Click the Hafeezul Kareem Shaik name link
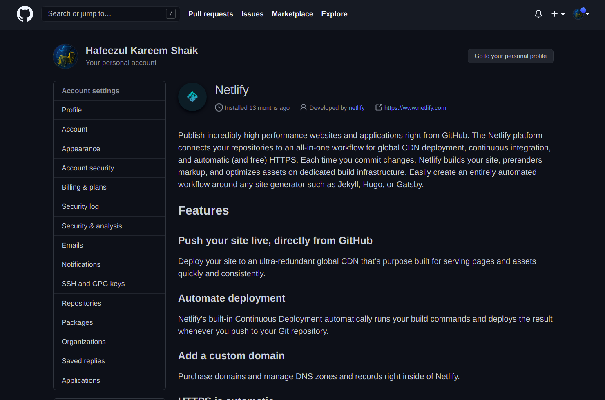 click(142, 51)
